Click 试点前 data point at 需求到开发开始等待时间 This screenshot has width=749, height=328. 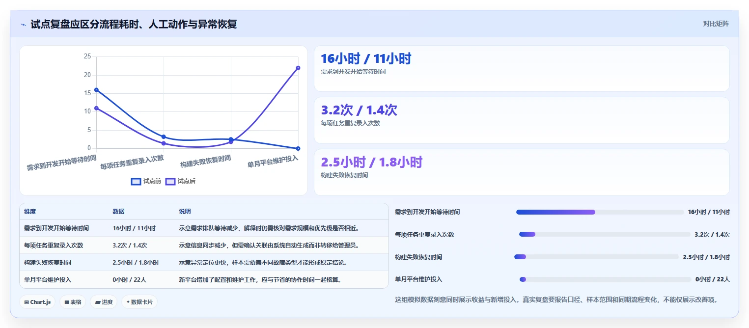(96, 90)
